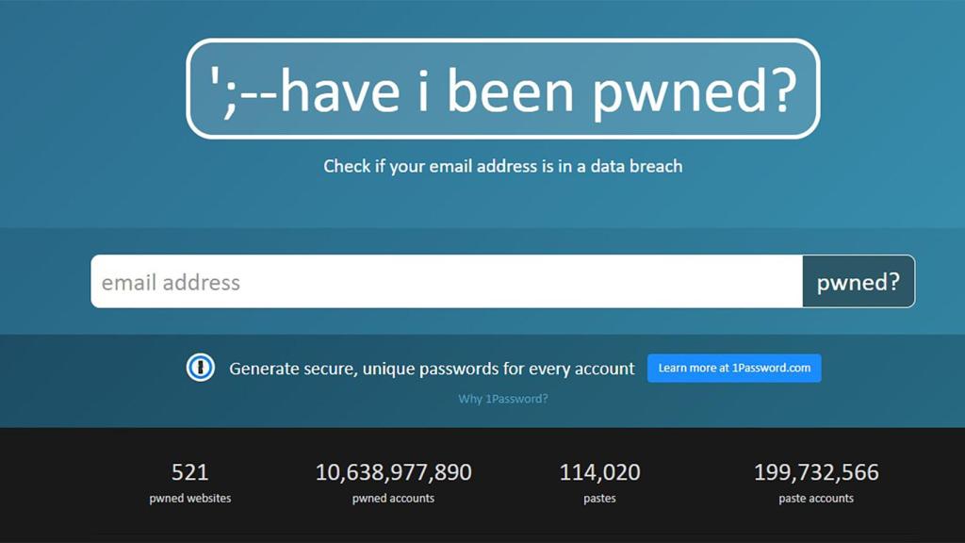965x543 pixels.
Task: Submit the breach search with the pwned? button
Action: [x=859, y=280]
